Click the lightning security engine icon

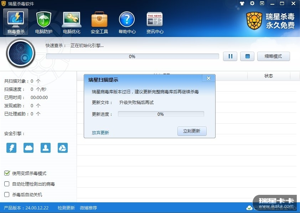(11, 148)
